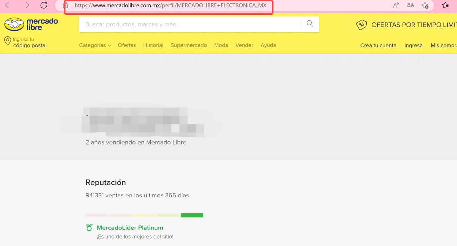Click the browser forward arrow
This screenshot has width=457, height=246.
pyautogui.click(x=26, y=5)
